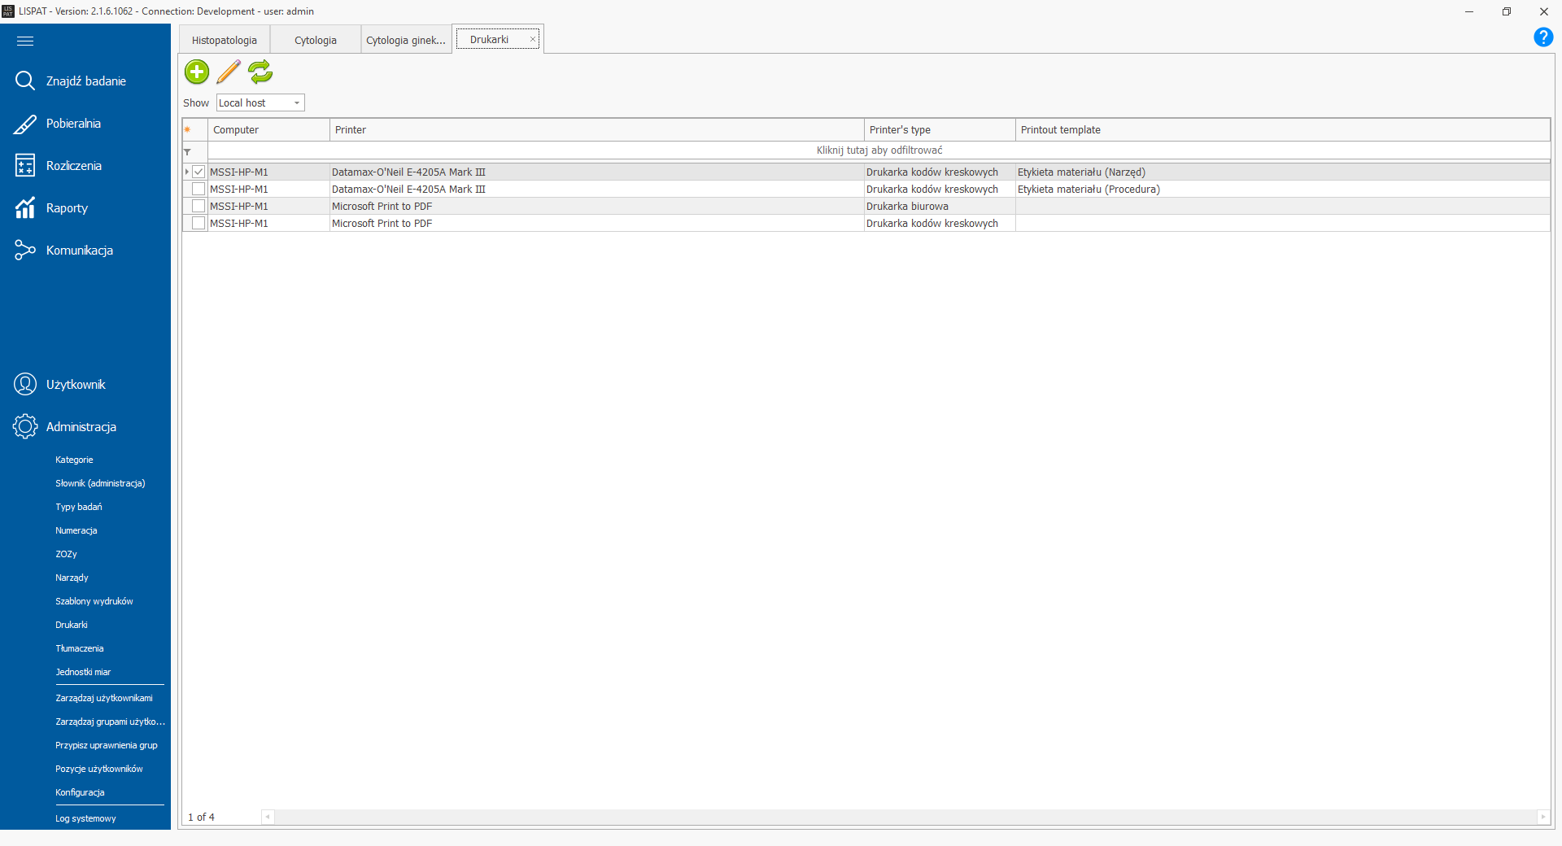Click the Administracja gear icon

click(x=25, y=426)
